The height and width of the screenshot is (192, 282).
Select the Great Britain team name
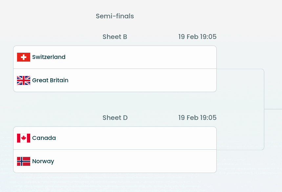tap(50, 80)
